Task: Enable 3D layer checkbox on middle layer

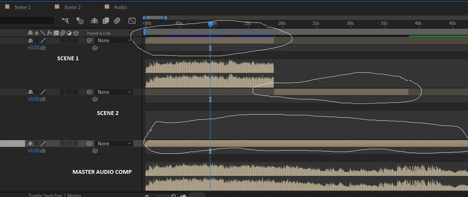Action: 75,92
